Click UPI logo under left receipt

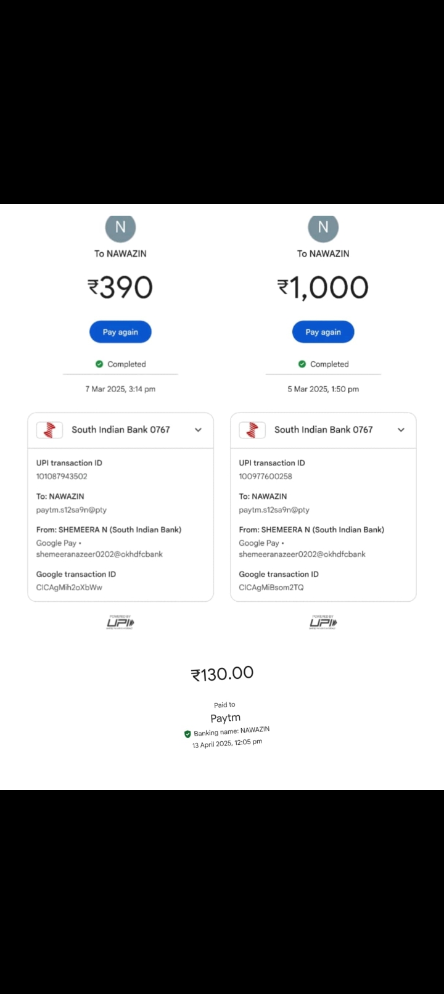click(120, 622)
